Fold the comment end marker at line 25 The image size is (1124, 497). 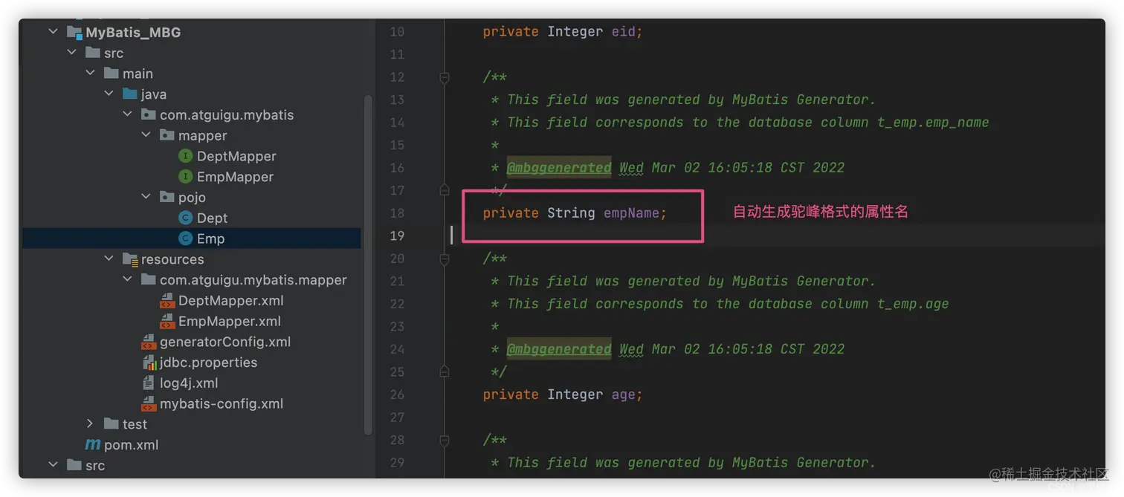(x=445, y=371)
